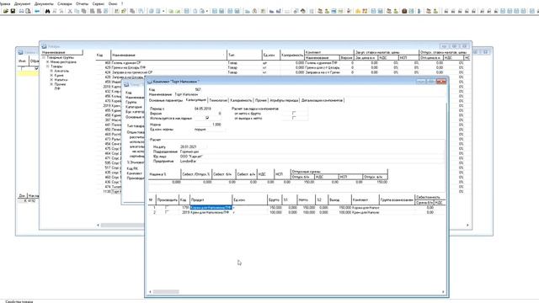Click the yellow house toolbar icon

[x=358, y=11]
